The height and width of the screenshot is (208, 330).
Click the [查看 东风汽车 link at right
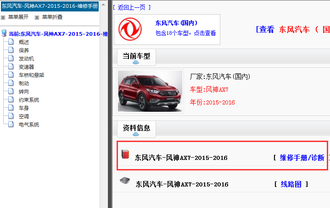coord(293,29)
